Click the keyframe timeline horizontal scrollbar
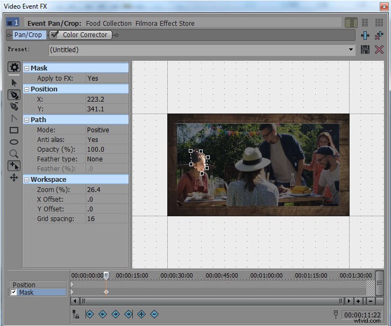Viewport: 391px width, 326px height. click(x=212, y=301)
